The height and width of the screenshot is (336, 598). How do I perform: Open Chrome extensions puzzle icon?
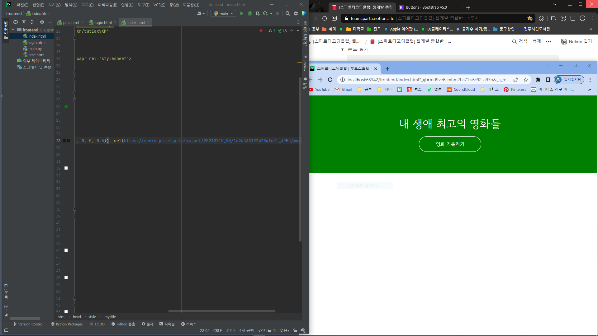538,80
